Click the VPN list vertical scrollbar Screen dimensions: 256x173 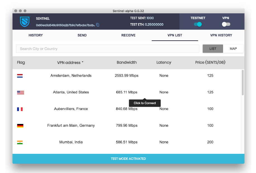(243, 82)
